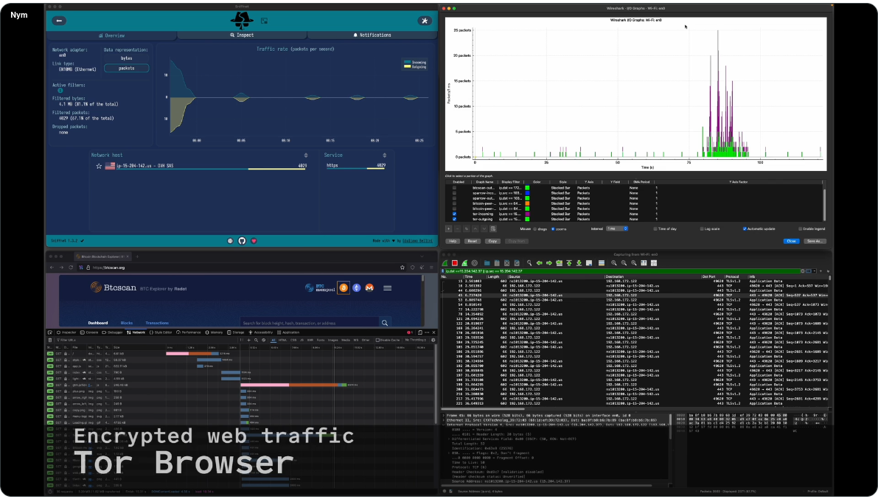Star the ip-15-204-142.us network host as favorite

point(99,166)
